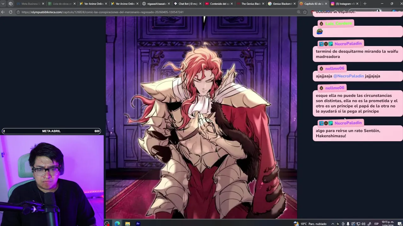
Task: Click the microphone tray icon
Action: click(349, 224)
